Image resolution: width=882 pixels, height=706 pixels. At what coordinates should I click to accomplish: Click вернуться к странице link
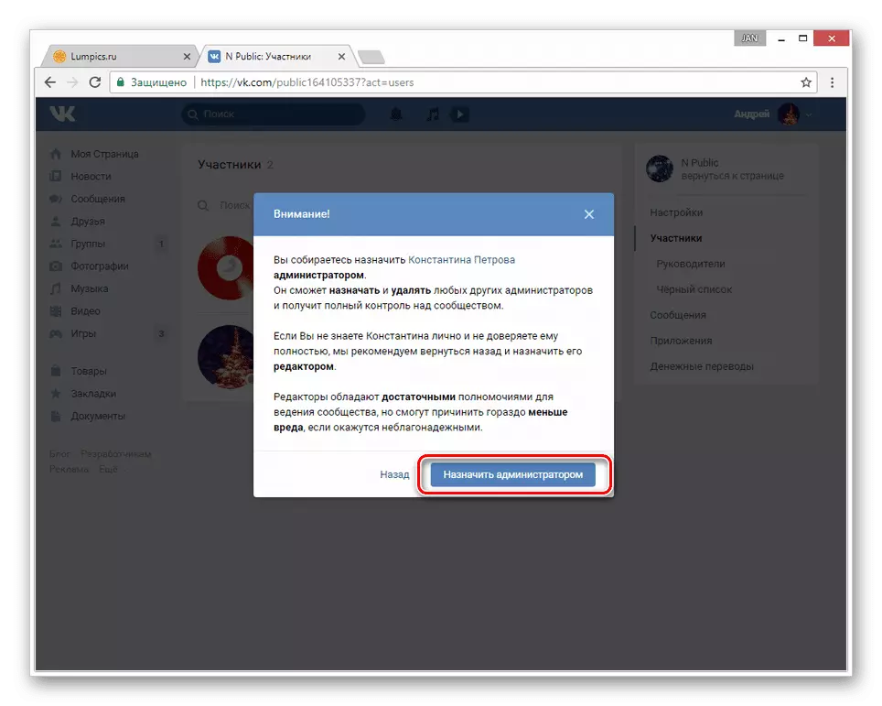click(x=732, y=176)
